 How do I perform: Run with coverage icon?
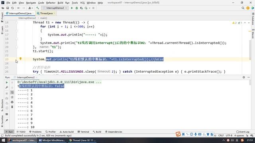(81, 8)
